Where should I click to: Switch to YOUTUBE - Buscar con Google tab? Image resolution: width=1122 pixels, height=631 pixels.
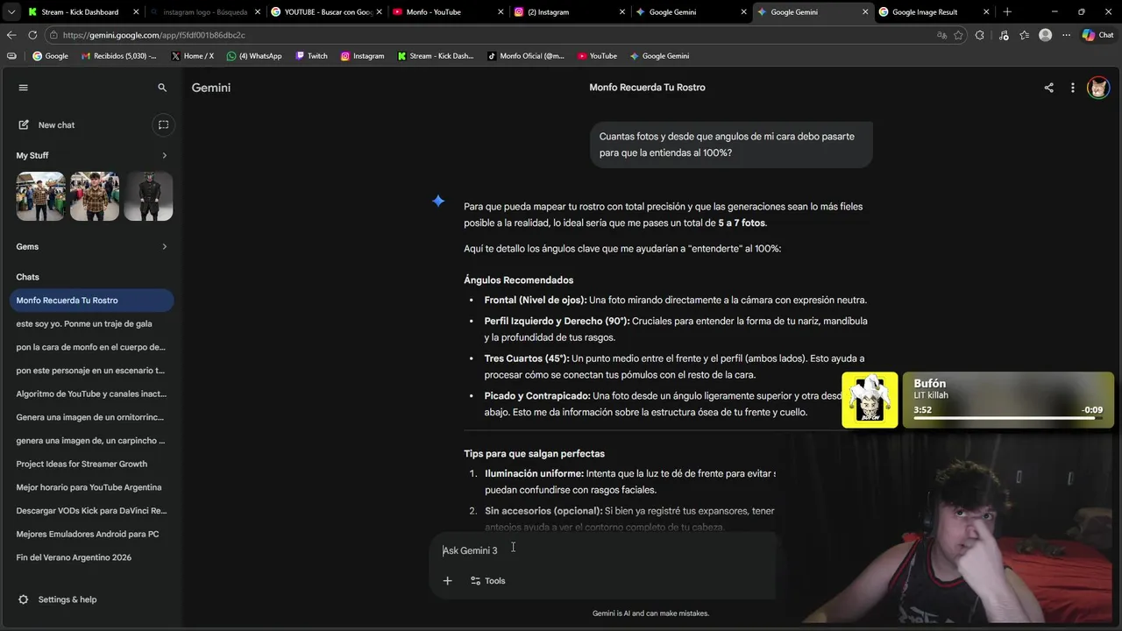327,12
